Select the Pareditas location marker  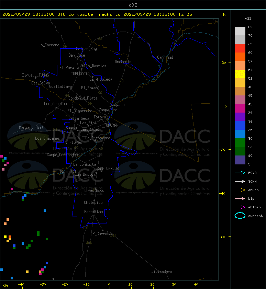pyautogui.click(x=93, y=212)
